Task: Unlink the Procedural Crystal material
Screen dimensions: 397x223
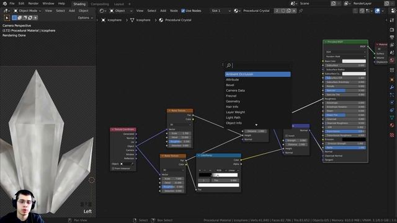Action: 294,11
